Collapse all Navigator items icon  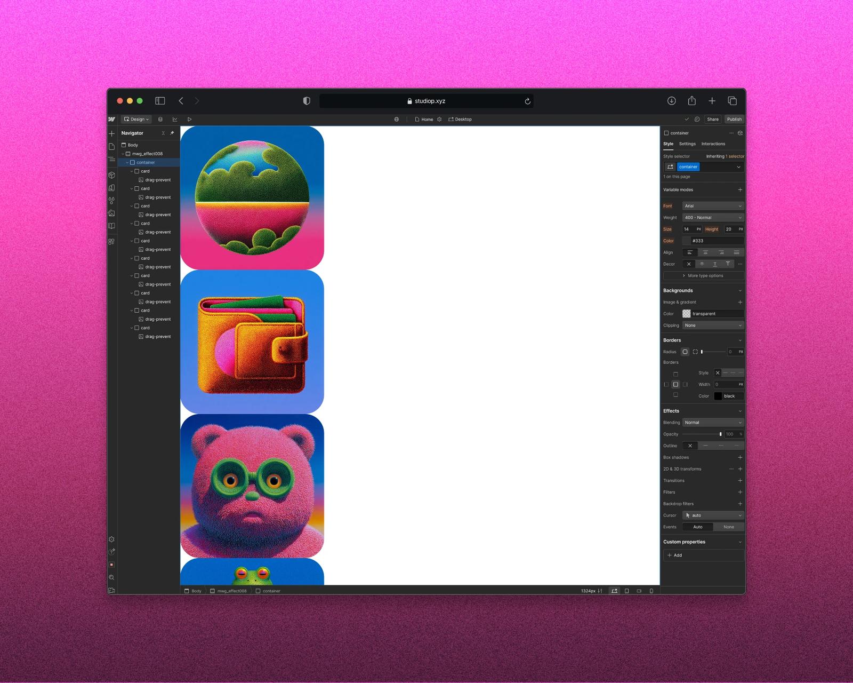point(163,133)
